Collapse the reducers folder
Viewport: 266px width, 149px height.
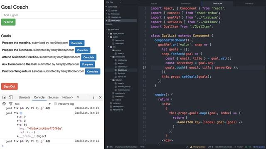coord(111,80)
